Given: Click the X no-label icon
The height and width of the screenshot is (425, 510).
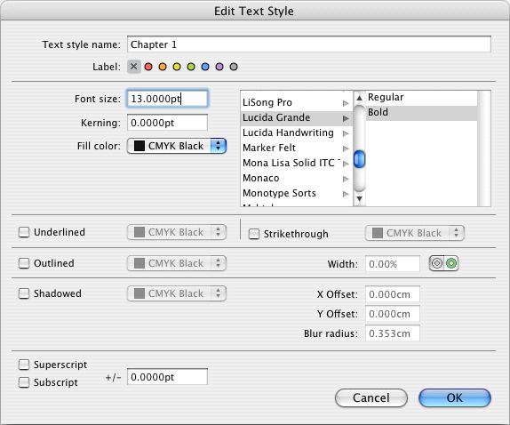Looking at the screenshot, I should click(x=133, y=67).
